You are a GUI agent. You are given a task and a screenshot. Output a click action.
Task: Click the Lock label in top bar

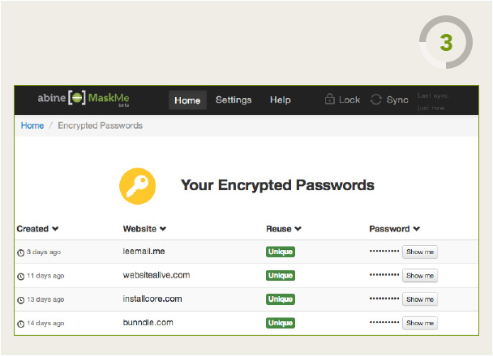tap(349, 100)
